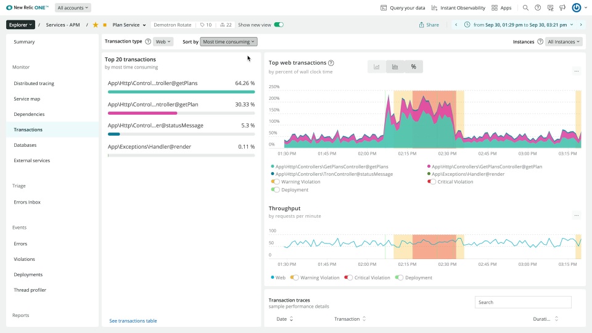
Task: Open the announcements megaphone icon
Action: click(562, 7)
